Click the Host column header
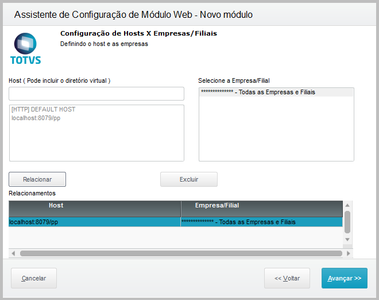379x300 pixels. tap(95, 209)
